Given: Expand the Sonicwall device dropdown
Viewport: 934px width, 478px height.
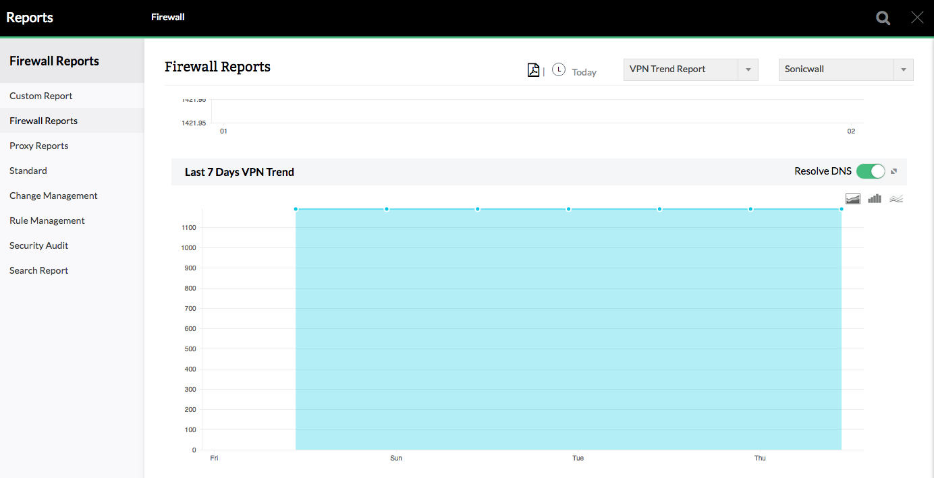Looking at the screenshot, I should [903, 69].
